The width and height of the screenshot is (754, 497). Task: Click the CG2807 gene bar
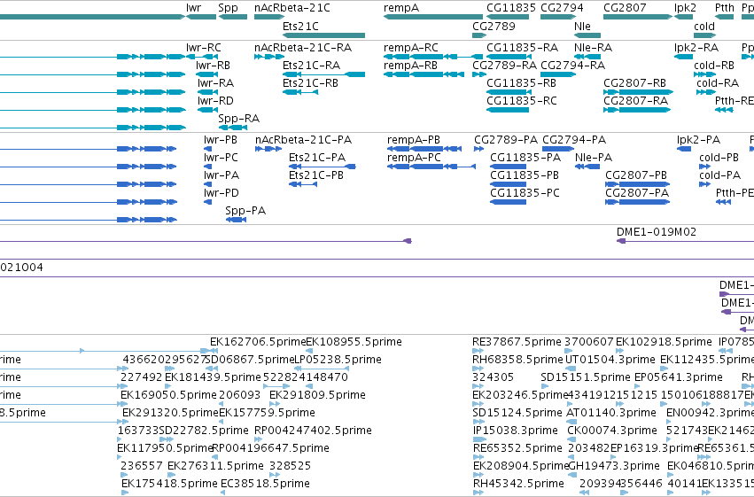pos(638,17)
